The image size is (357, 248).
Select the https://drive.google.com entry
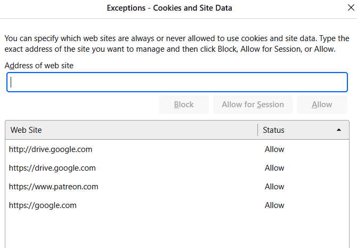coord(52,168)
